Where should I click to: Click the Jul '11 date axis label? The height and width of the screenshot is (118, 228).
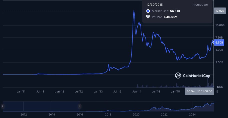(x=40, y=91)
